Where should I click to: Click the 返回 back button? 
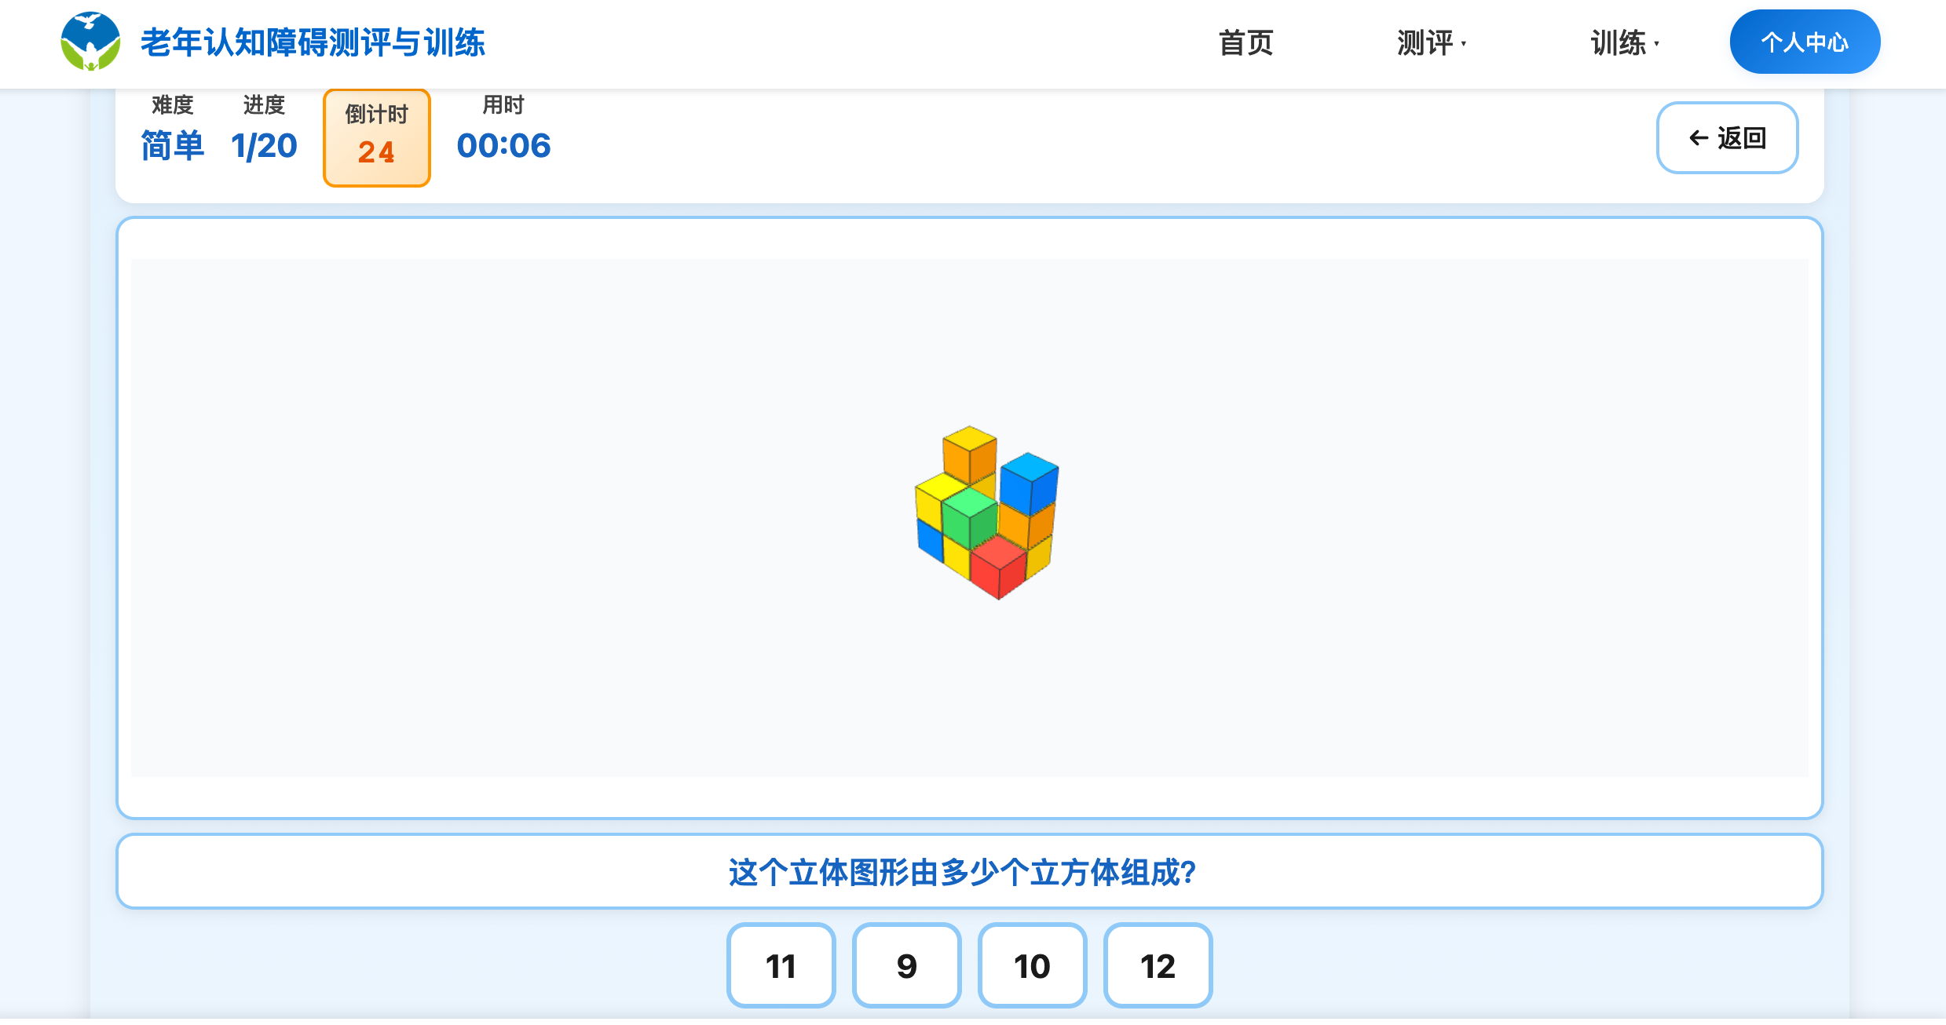tap(1727, 138)
